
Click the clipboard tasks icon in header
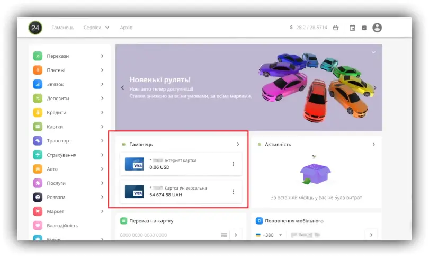coord(364,28)
